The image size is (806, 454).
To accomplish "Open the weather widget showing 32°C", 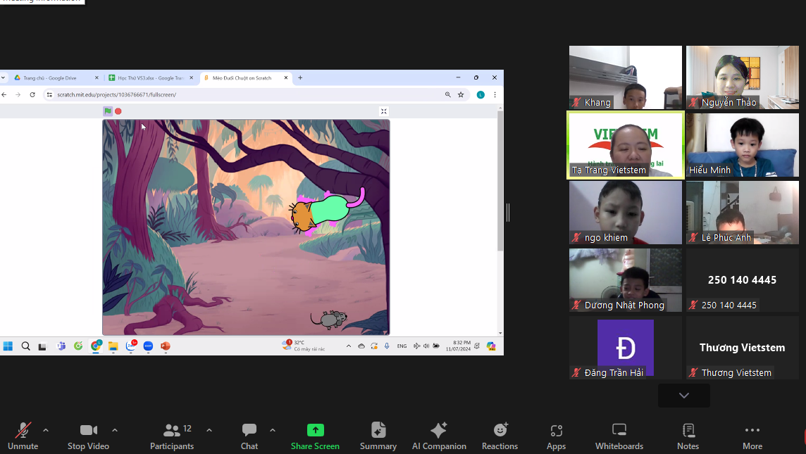I will [303, 346].
